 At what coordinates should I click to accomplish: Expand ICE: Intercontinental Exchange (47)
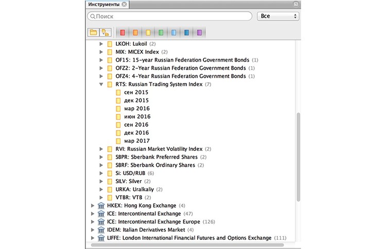pyautogui.click(x=93, y=214)
